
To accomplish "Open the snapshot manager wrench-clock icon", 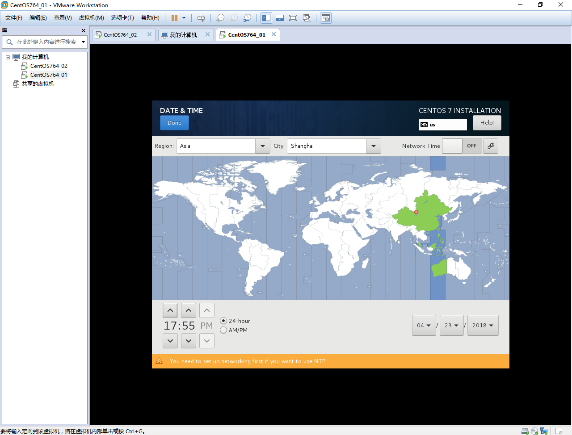I will pos(247,18).
